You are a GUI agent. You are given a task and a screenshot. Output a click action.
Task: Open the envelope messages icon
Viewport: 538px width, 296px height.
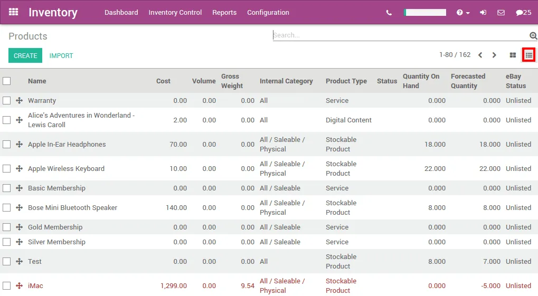501,13
